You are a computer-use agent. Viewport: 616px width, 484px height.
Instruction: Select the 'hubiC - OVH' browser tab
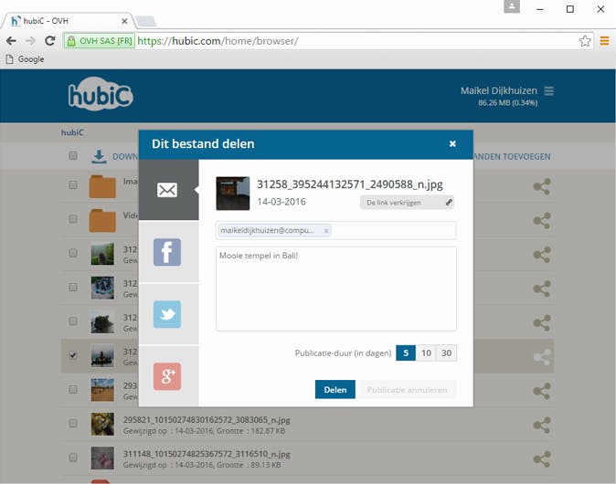(69, 21)
